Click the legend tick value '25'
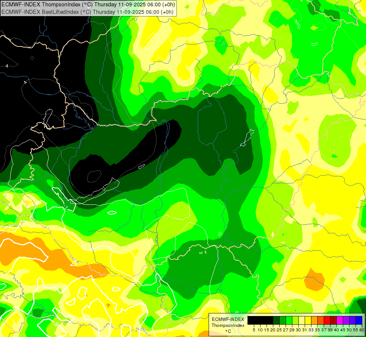Screen dimensions: 366x337 coord(279,330)
